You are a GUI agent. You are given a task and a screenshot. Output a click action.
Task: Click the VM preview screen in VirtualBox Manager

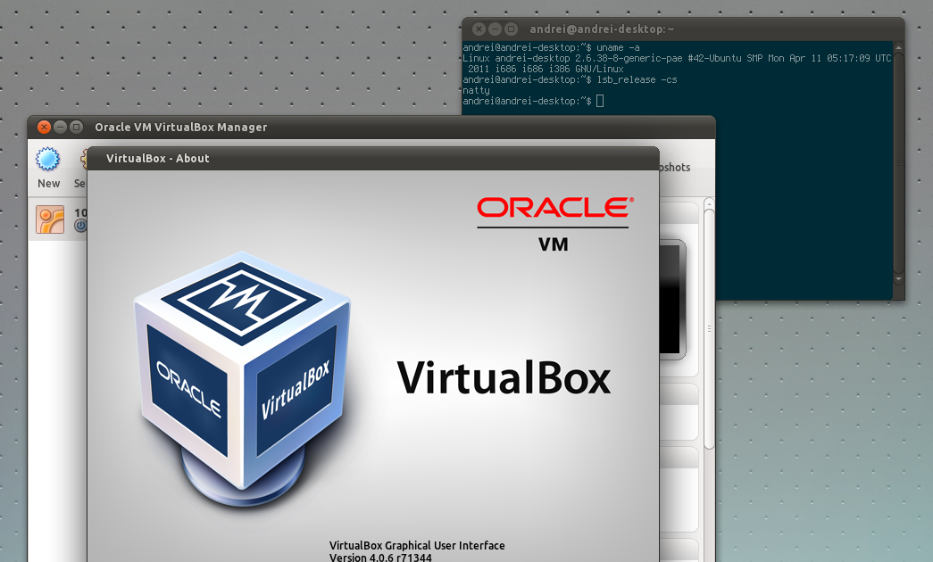[671, 299]
